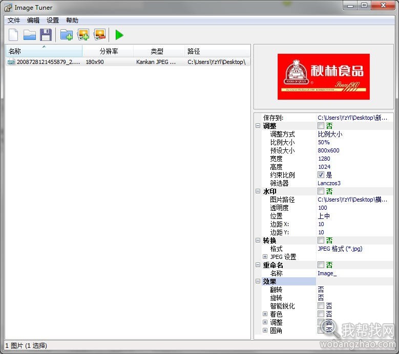The width and height of the screenshot is (399, 354).
Task: Sort by the 分辨率 column header
Action: (x=108, y=51)
